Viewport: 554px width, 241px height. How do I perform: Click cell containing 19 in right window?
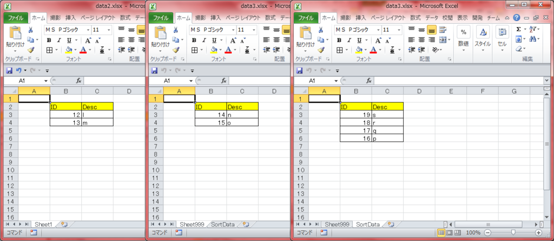356,115
